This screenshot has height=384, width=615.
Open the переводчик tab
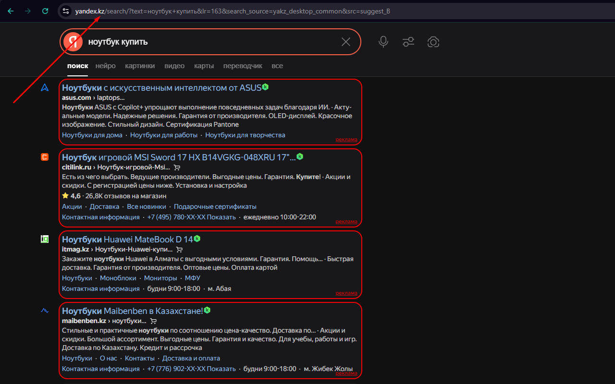coord(243,66)
